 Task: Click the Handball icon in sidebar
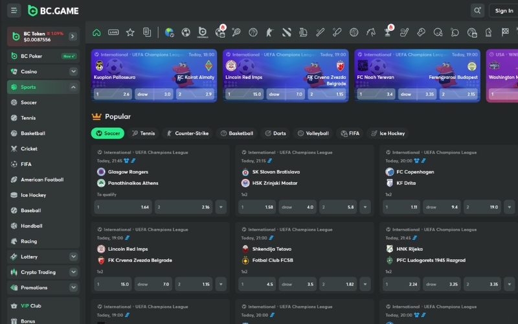14,226
